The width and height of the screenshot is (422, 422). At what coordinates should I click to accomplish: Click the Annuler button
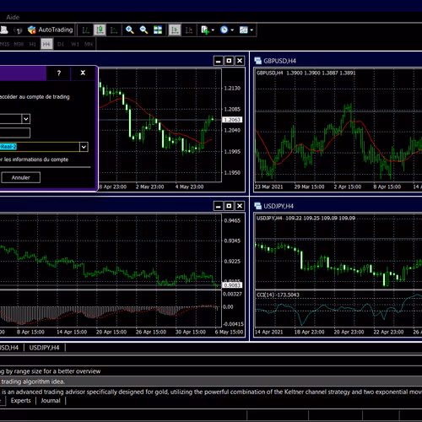21,177
